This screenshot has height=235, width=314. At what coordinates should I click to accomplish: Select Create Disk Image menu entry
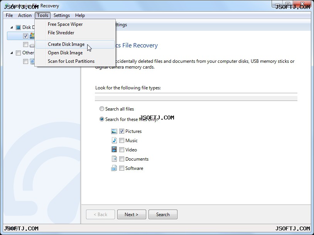tap(75, 44)
